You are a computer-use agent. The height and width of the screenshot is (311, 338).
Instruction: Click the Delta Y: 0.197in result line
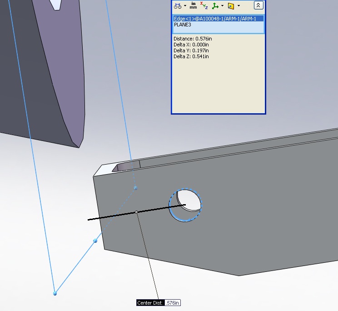(x=191, y=50)
